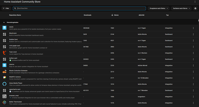The width and height of the screenshot is (199, 107).
Task: Open the WebRTC Camera repository name
Action: 15,77
